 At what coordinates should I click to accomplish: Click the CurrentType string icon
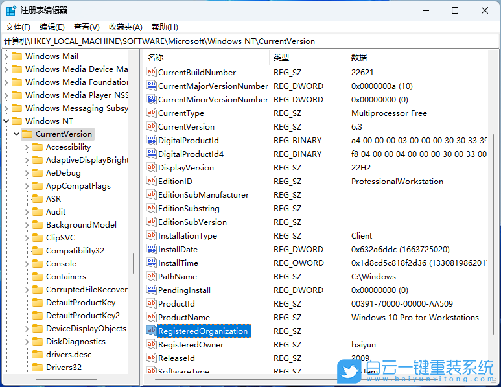[x=152, y=113]
